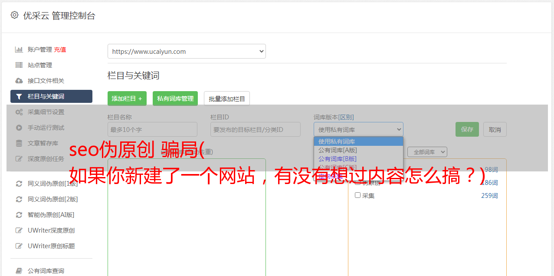Screen dimensions: 554x276
Task: Choose 使用私有词库 option in list
Action: (358, 141)
